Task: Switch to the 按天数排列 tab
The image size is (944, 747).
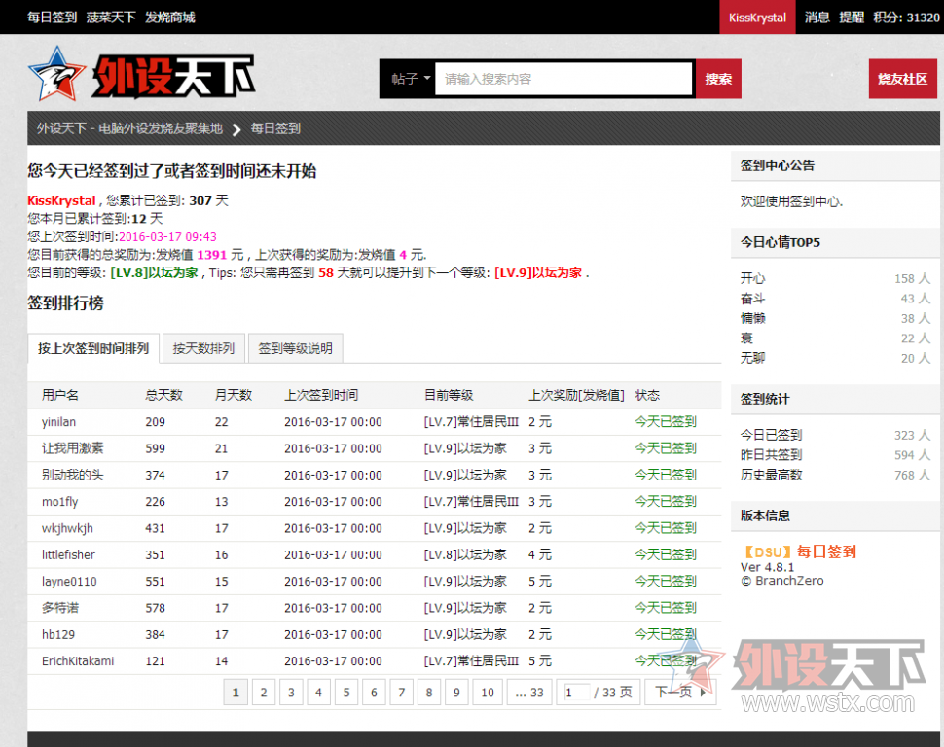Action: click(203, 348)
